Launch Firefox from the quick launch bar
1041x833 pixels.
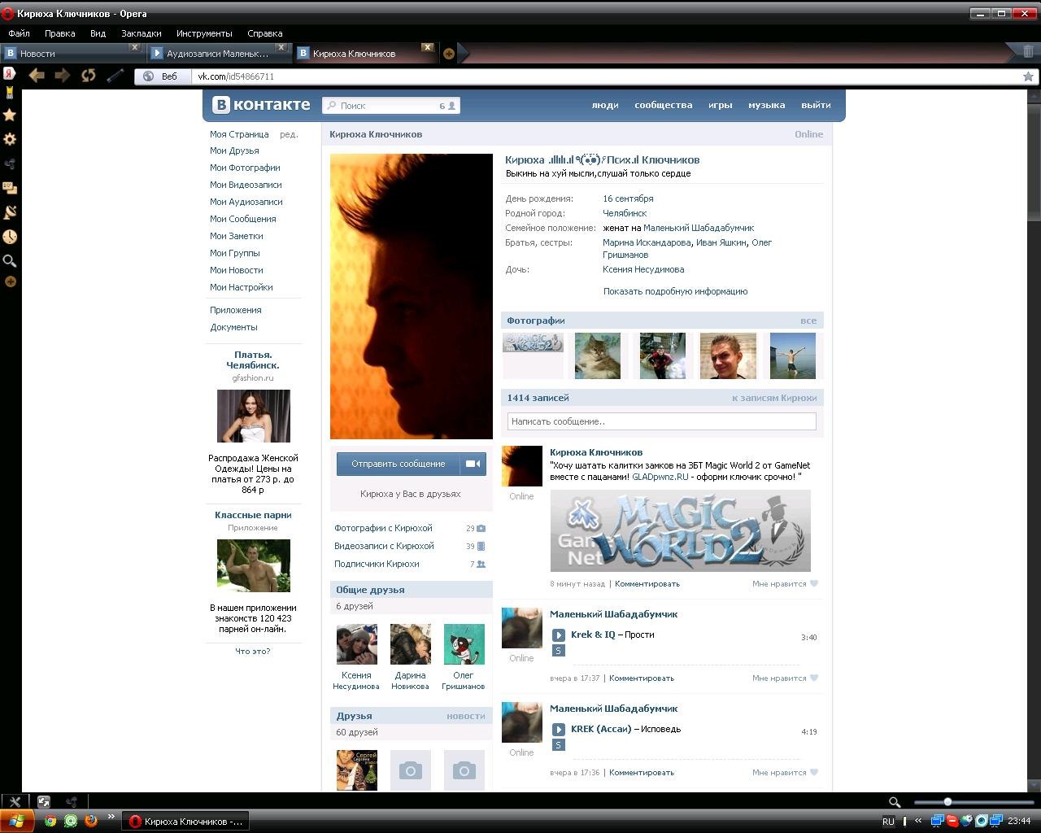91,821
